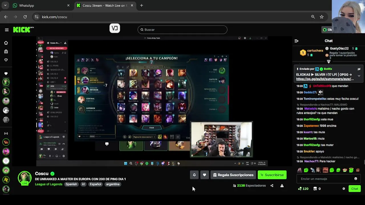Open chat settings gear icon

tap(344, 189)
